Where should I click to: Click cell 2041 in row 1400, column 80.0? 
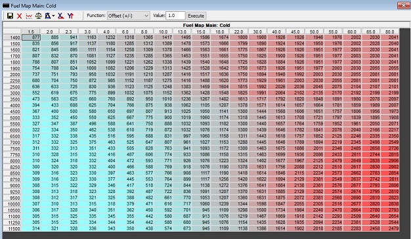pos(390,37)
